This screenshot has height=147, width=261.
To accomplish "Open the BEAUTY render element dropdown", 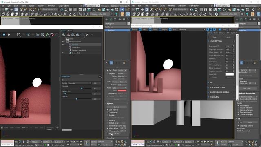I will point(192,29).
